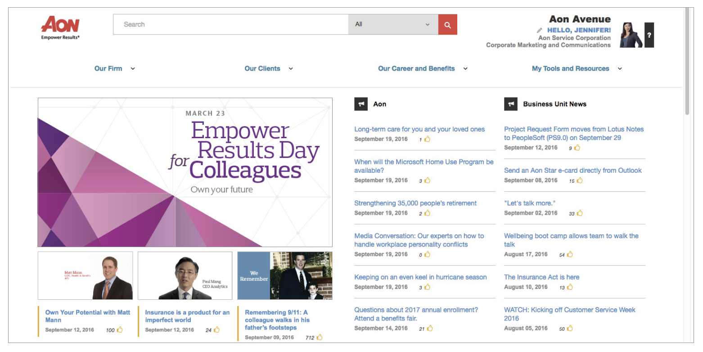
Task: Open Questions about 2017 annual enrollment link
Action: point(416,314)
